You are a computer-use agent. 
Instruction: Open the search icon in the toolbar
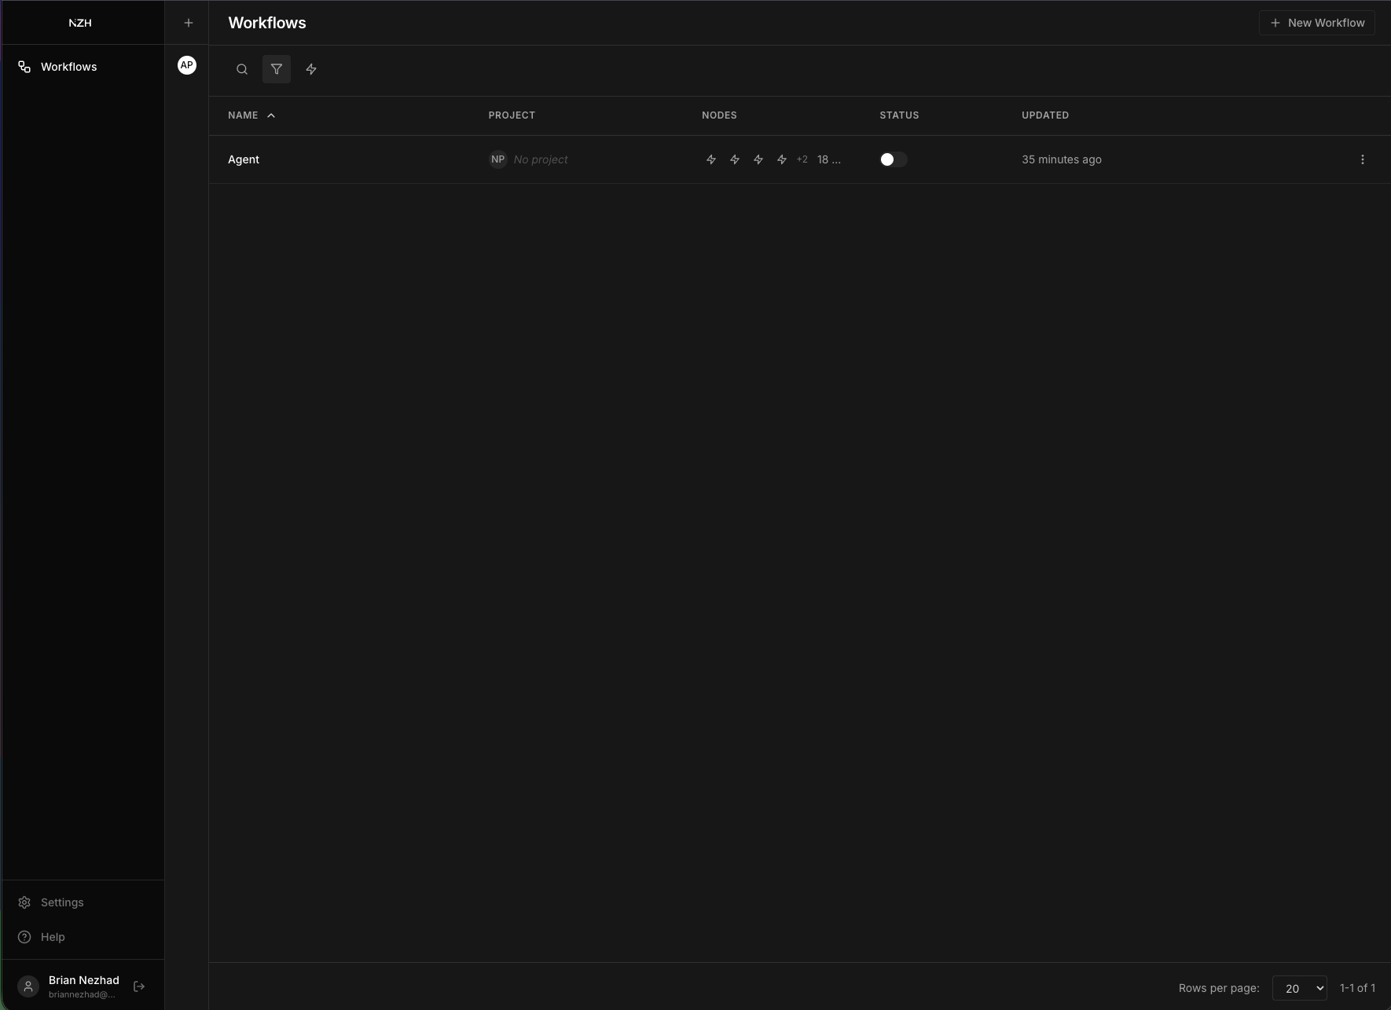point(241,69)
